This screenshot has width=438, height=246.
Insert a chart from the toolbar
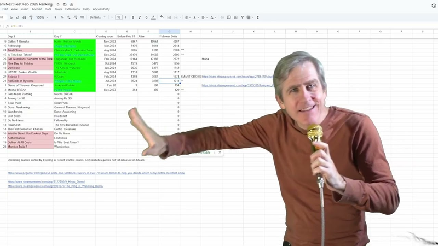click(235, 17)
